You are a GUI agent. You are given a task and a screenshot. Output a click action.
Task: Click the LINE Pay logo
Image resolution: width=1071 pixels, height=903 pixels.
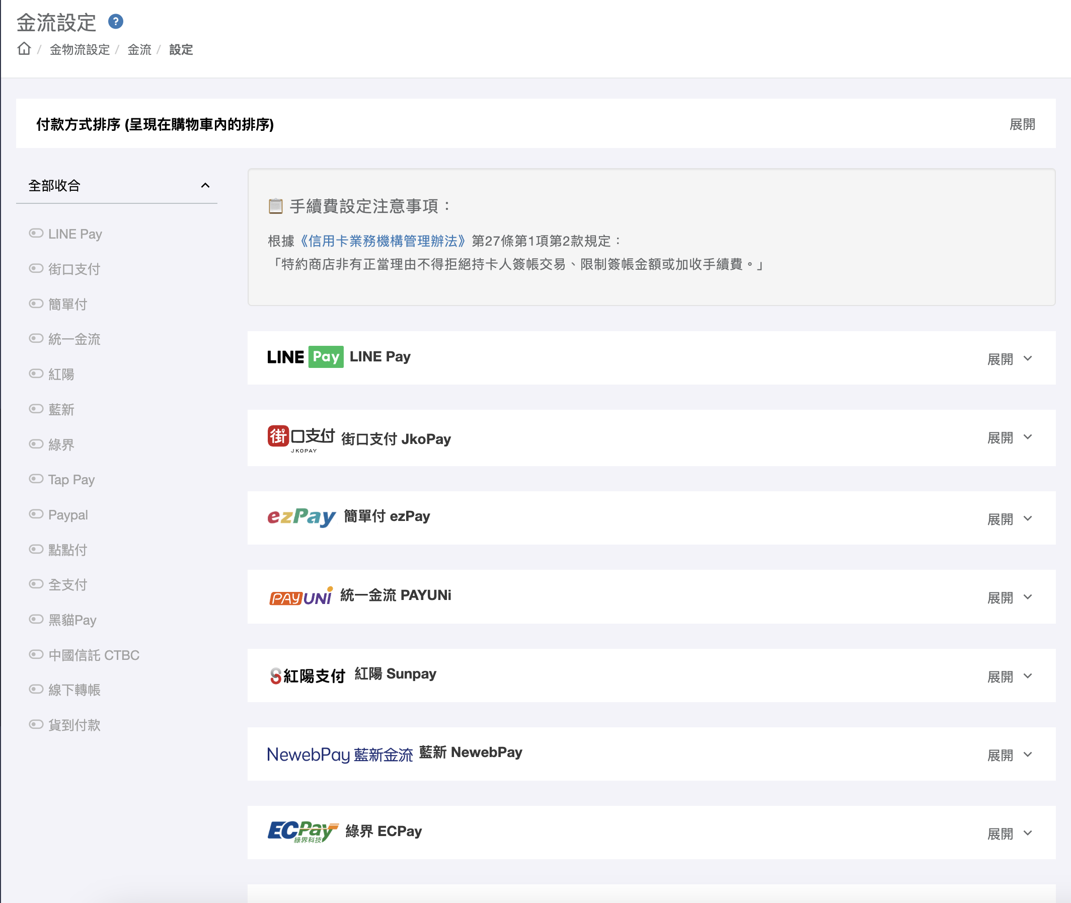click(305, 357)
